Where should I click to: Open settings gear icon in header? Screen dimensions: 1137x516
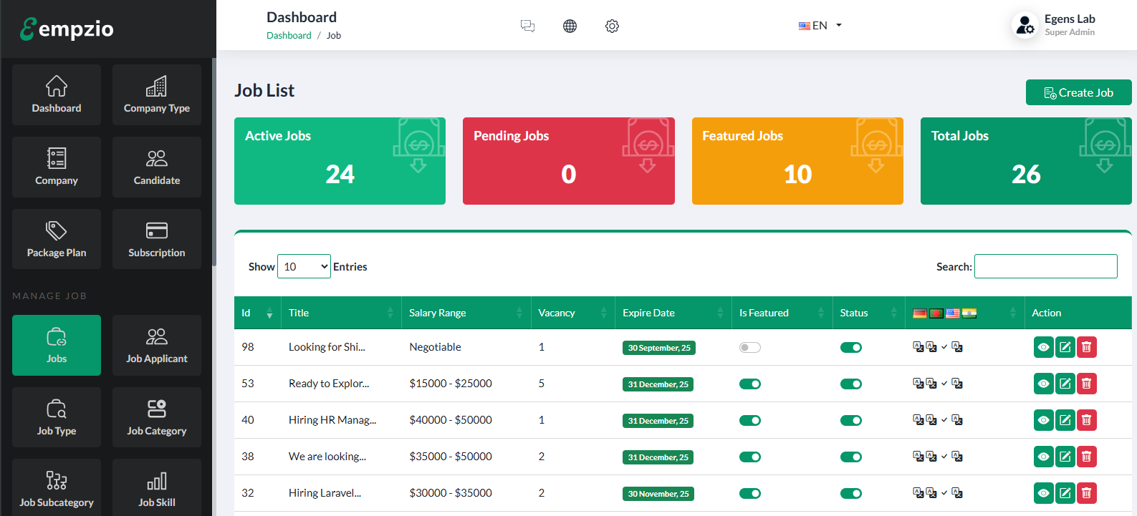click(x=612, y=26)
